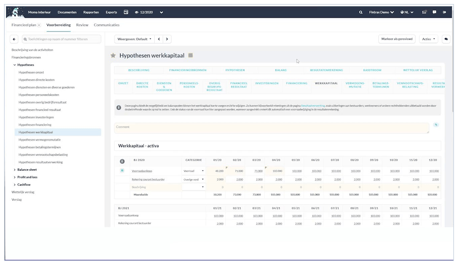Click the Markeer als gereviewd button

[397, 39]
